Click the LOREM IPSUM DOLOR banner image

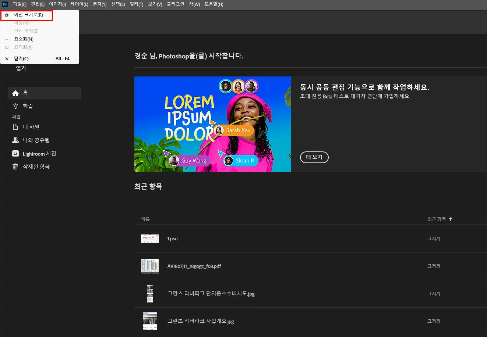pyautogui.click(x=213, y=124)
